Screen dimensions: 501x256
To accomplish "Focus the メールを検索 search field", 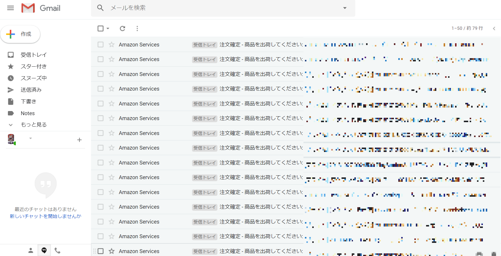I will pyautogui.click(x=222, y=8).
